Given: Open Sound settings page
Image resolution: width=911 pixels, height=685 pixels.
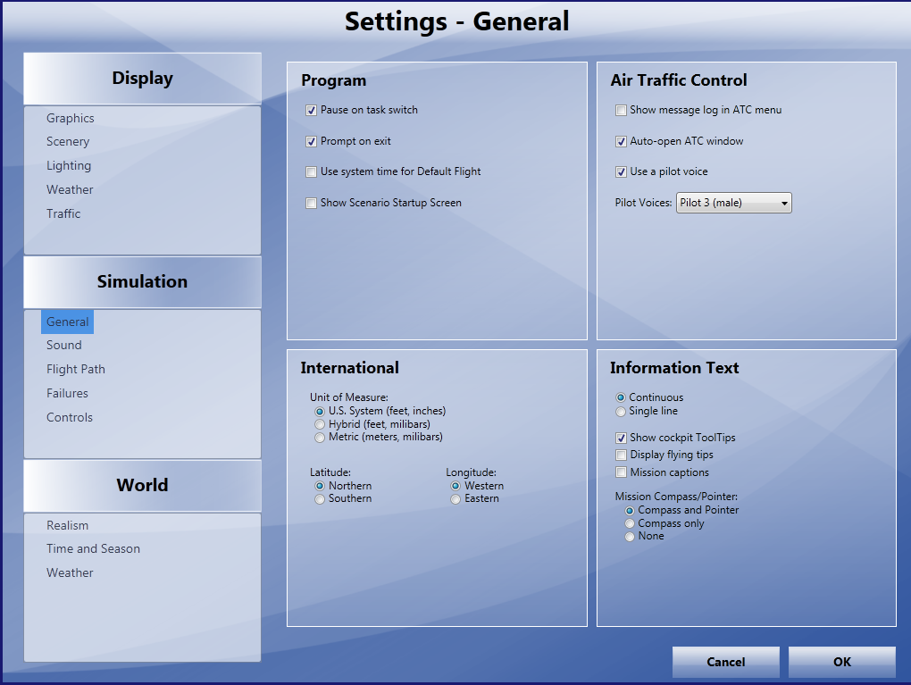Looking at the screenshot, I should point(64,345).
